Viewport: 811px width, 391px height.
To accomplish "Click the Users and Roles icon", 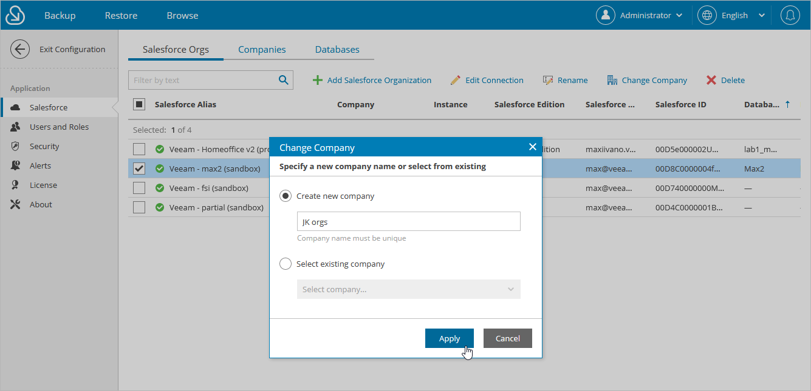I will 16,127.
